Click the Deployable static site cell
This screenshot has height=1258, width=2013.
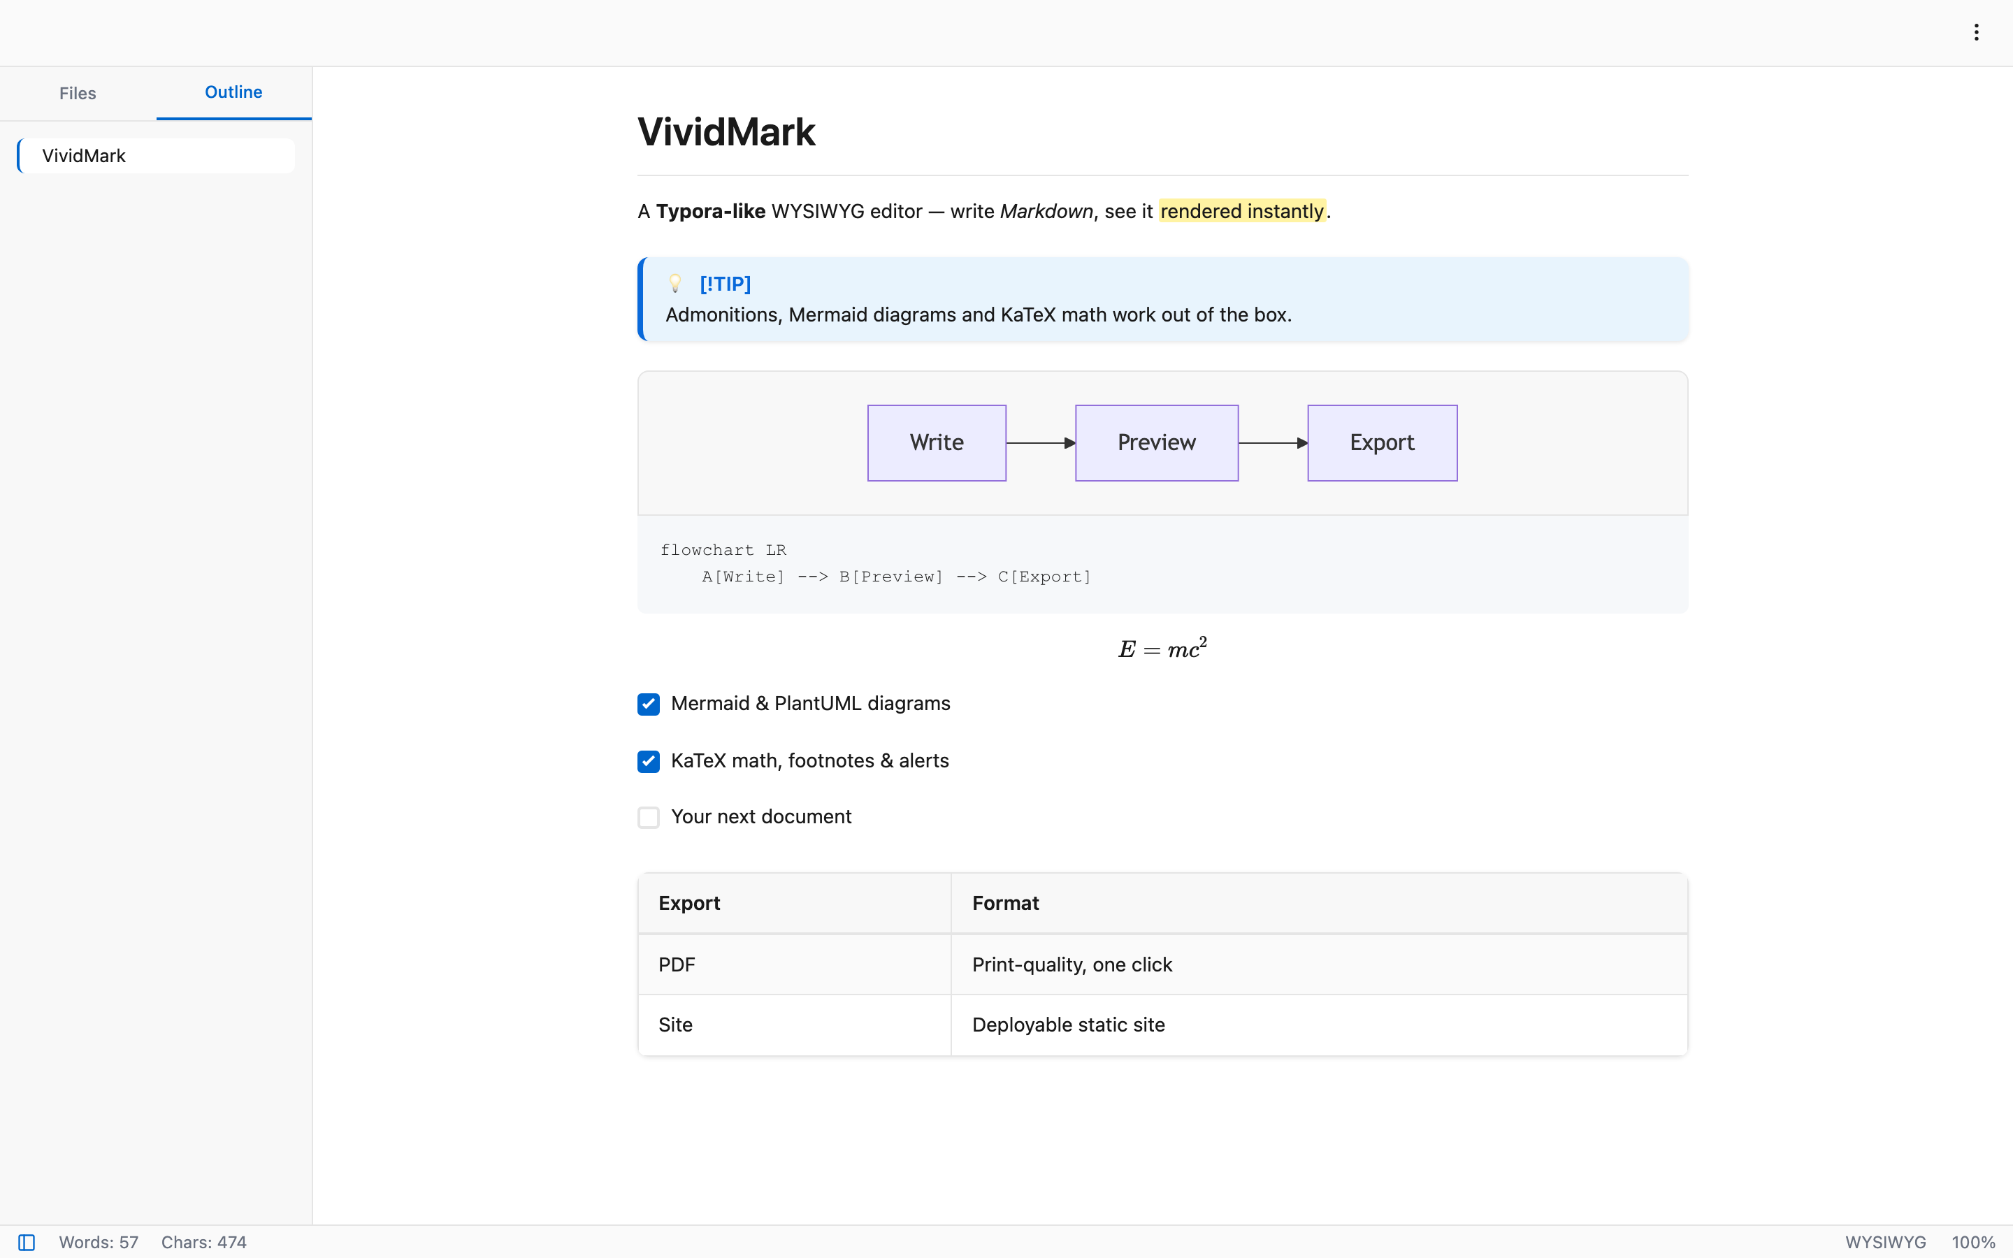pos(1319,1025)
